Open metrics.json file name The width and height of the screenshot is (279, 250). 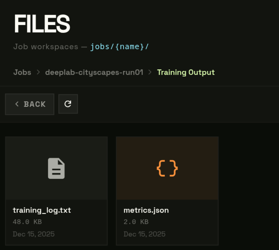tap(146, 210)
